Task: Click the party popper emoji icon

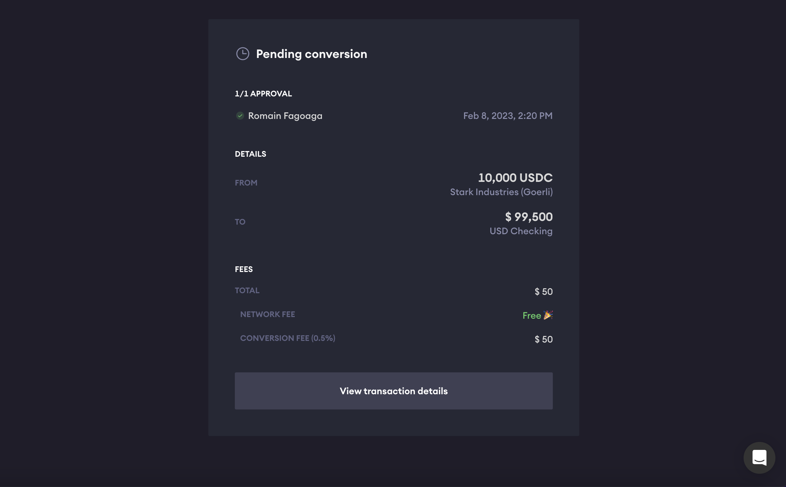Action: [x=548, y=315]
